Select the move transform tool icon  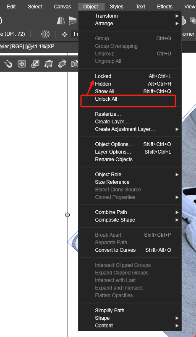(22, 64)
